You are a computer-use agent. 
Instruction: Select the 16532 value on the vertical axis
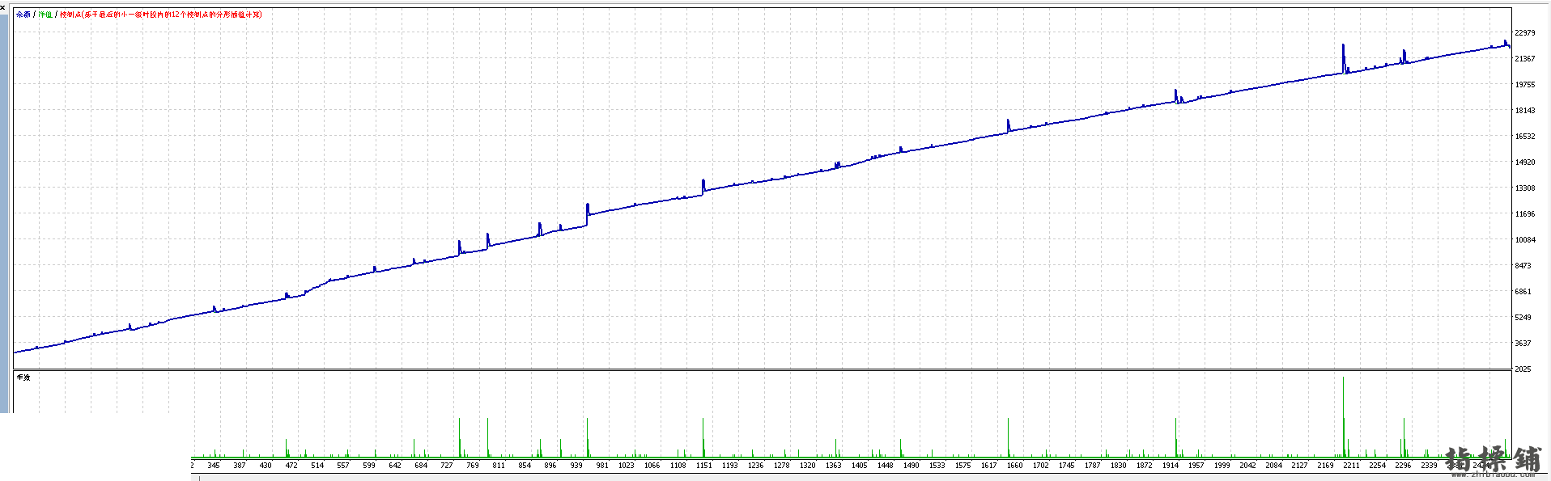[1525, 137]
